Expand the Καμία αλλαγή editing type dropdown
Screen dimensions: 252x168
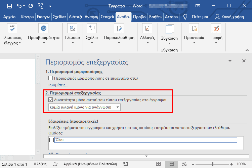coord(118,107)
